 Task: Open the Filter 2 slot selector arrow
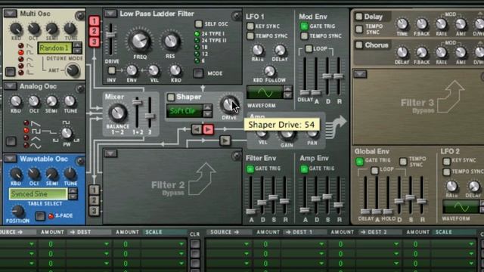(x=110, y=153)
